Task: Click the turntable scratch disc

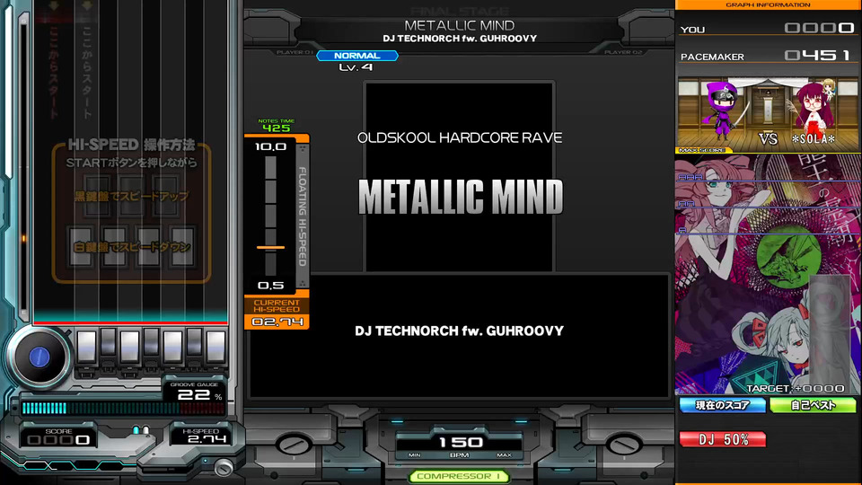Action: 39,357
